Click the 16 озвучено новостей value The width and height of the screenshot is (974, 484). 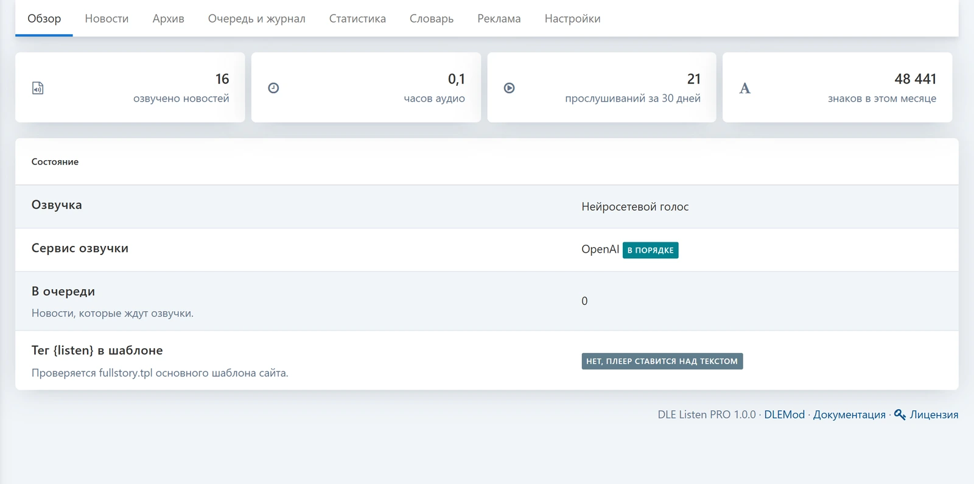click(x=222, y=79)
